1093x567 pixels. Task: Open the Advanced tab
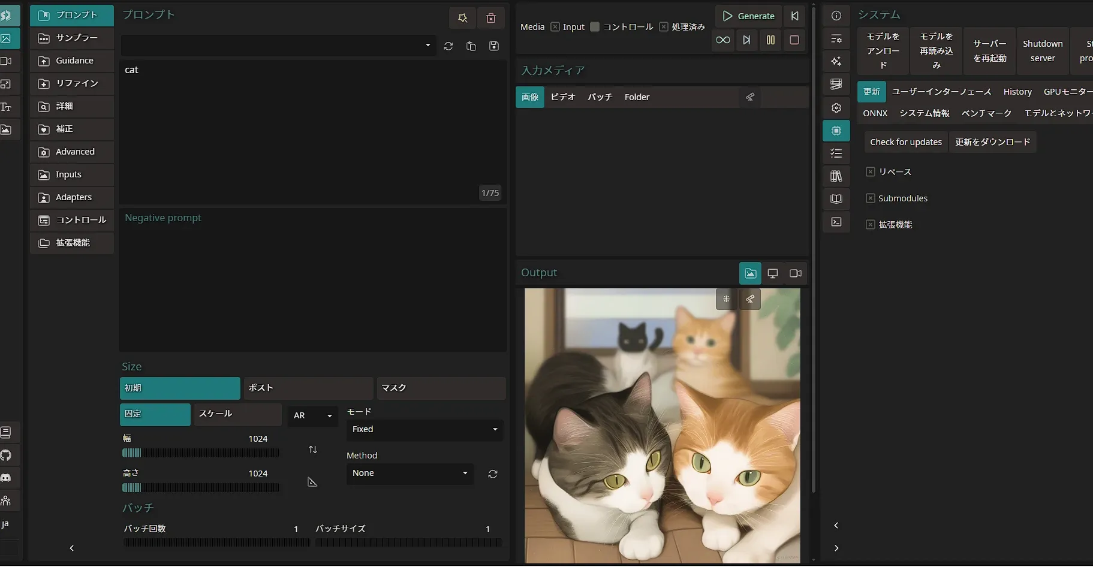(72, 152)
